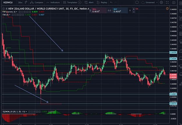
Task: Expand the SQZMOM_LB indicator dropdown arrow
Action: [26, 112]
